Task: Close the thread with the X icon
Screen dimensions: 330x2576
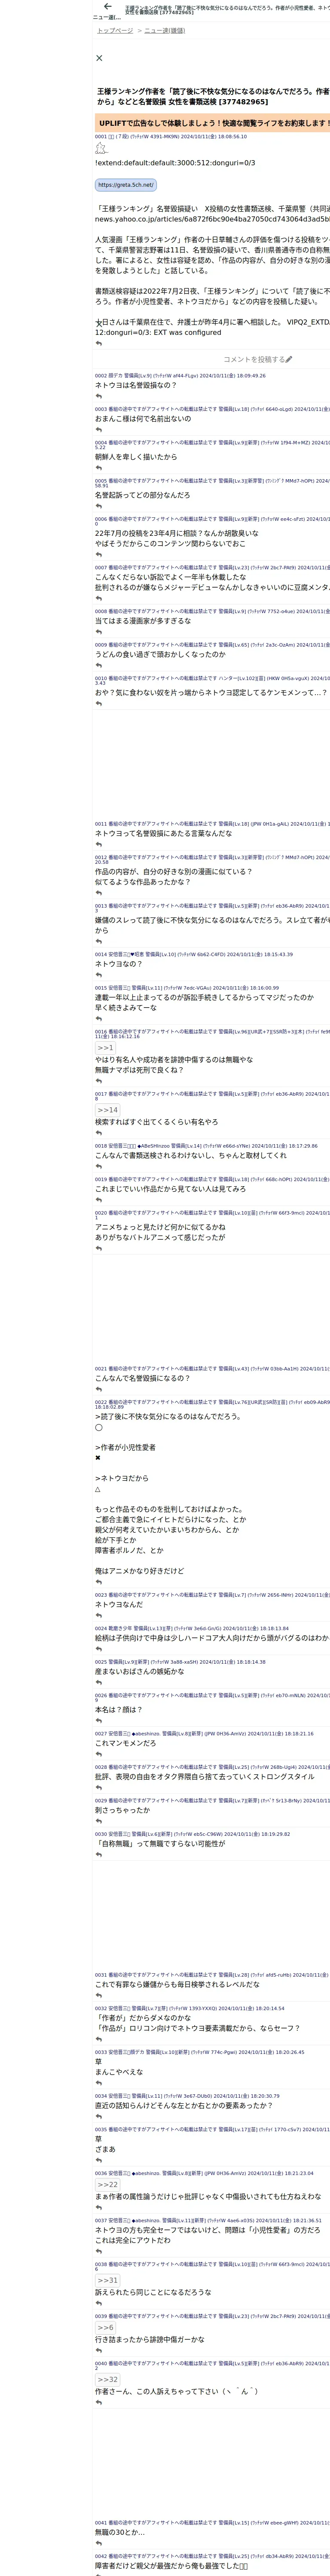Action: (99, 58)
